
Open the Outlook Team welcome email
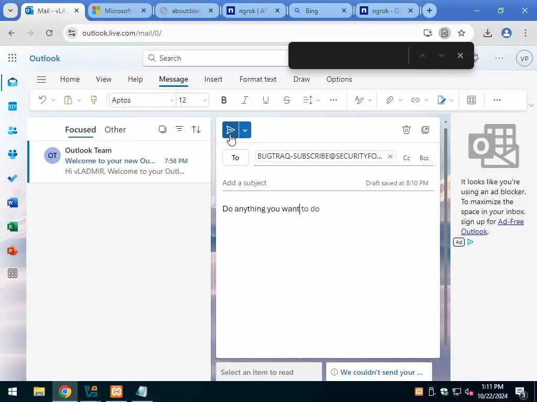(x=119, y=161)
